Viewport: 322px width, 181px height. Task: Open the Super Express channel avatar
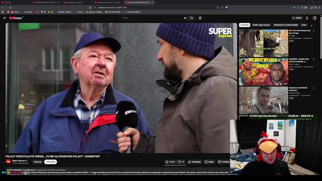pos(8,162)
